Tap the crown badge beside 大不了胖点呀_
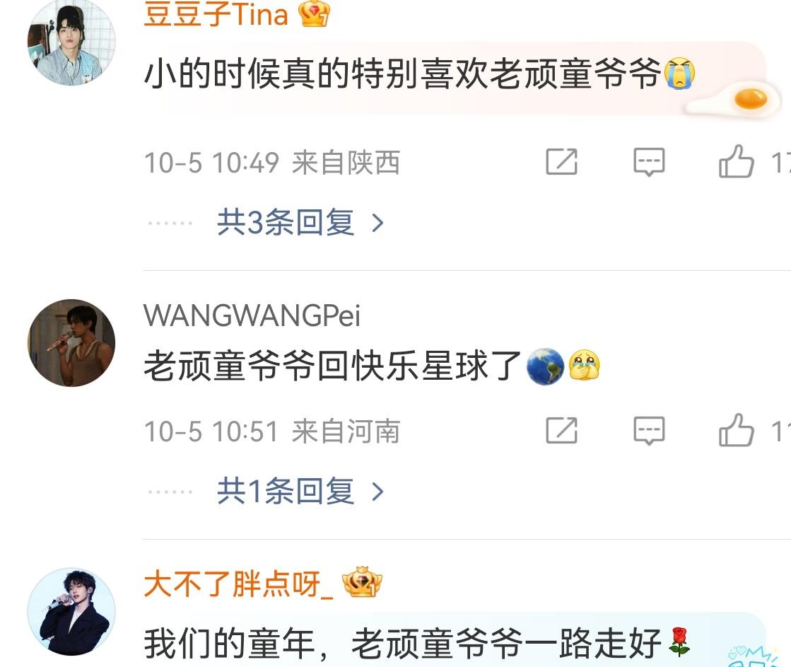The width and height of the screenshot is (791, 667). (362, 582)
